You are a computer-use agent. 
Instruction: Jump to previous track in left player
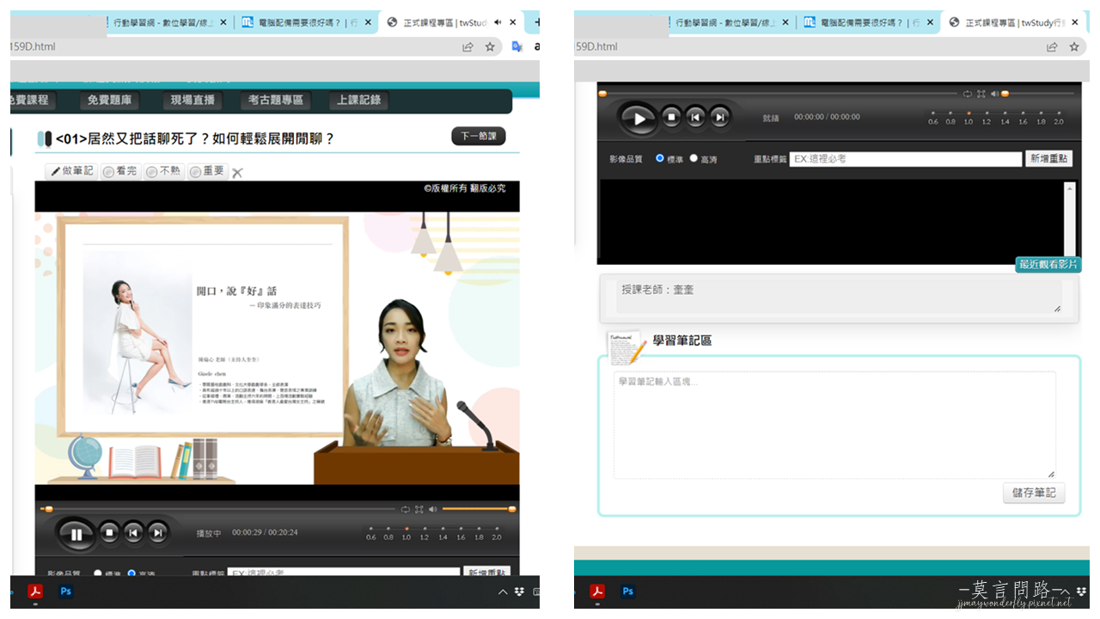(x=133, y=533)
